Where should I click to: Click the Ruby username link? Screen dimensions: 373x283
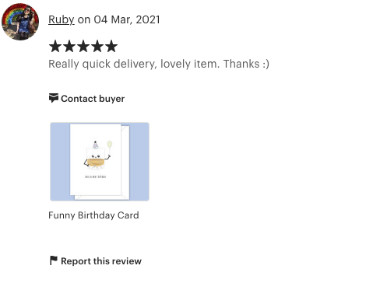point(62,20)
